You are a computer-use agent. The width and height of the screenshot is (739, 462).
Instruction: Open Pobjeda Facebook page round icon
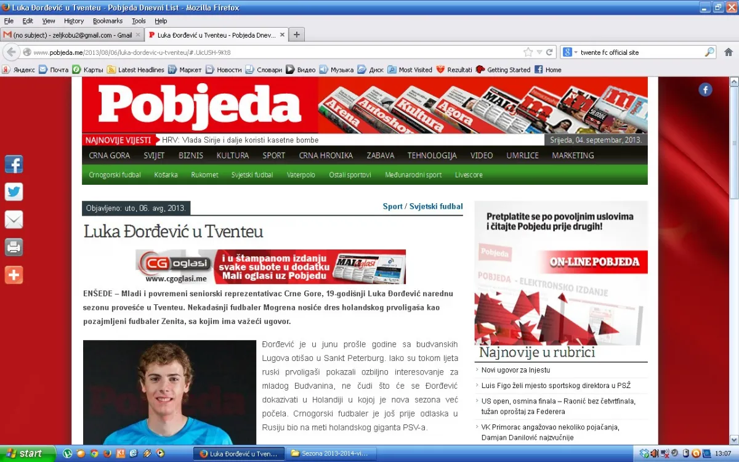(x=705, y=90)
